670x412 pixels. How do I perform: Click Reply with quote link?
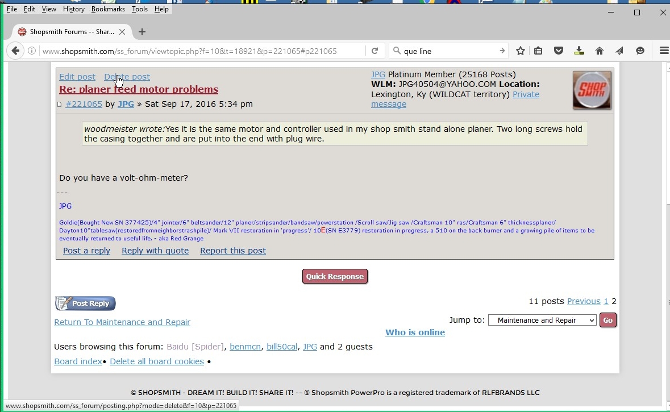[x=155, y=251]
